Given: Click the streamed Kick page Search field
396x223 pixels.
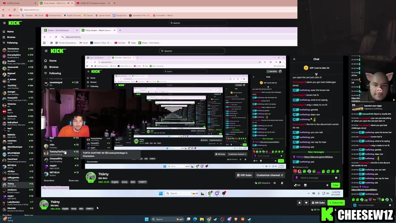Looking at the screenshot, I should point(192,51).
